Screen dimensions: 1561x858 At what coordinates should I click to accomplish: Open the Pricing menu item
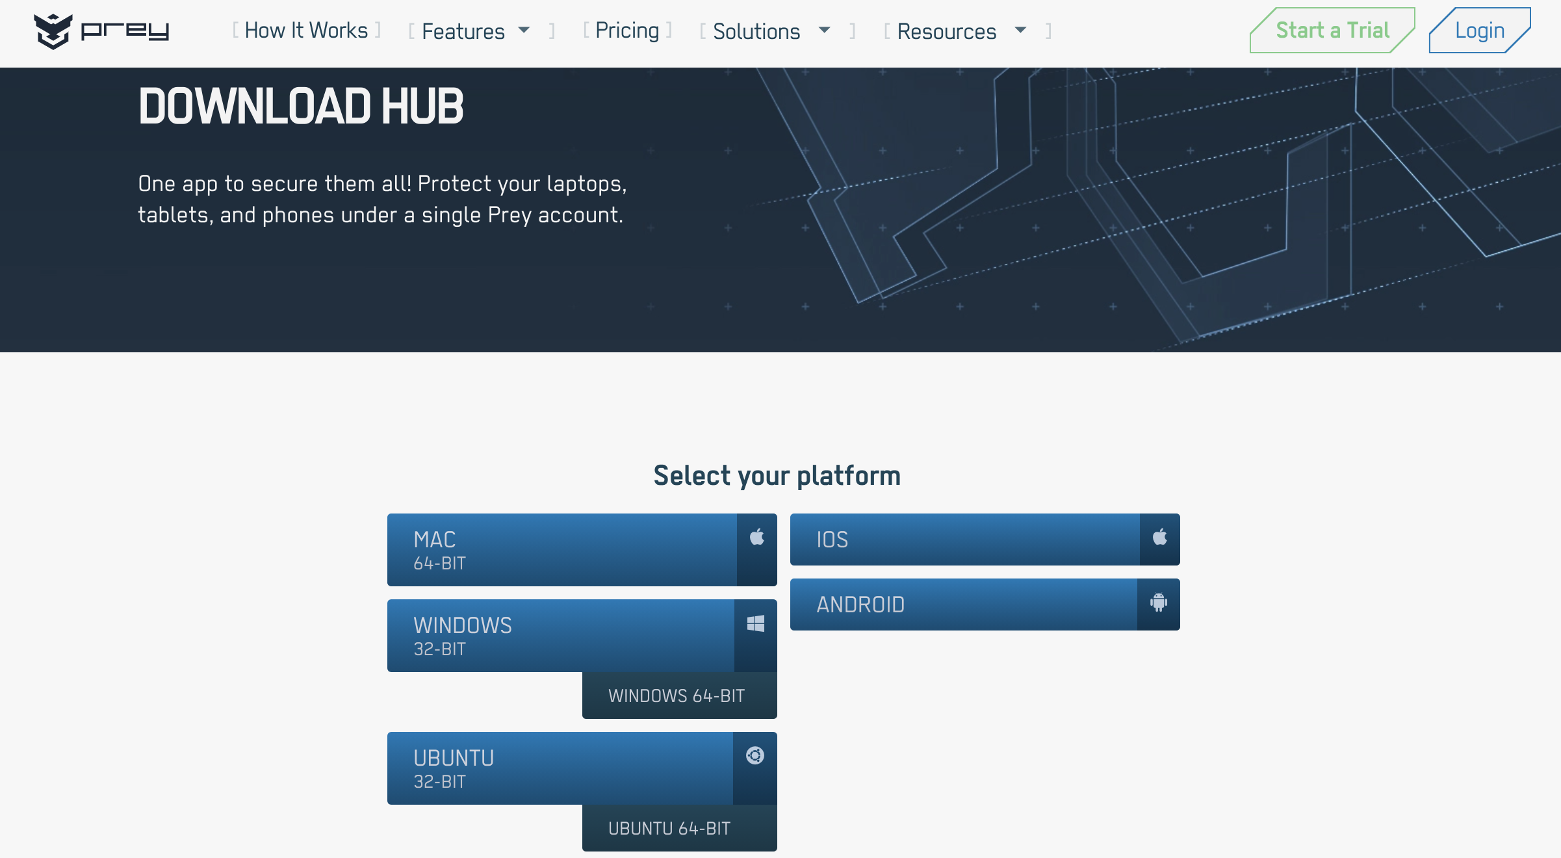627,31
